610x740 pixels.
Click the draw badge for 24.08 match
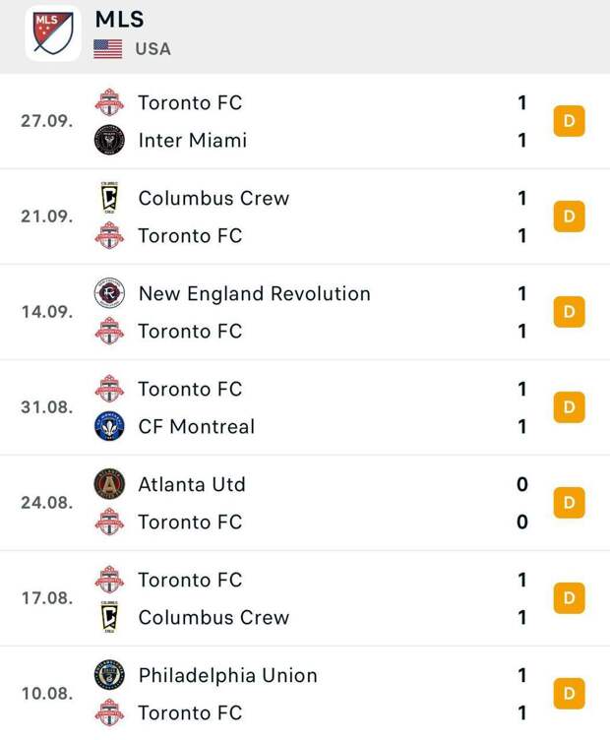(x=569, y=503)
